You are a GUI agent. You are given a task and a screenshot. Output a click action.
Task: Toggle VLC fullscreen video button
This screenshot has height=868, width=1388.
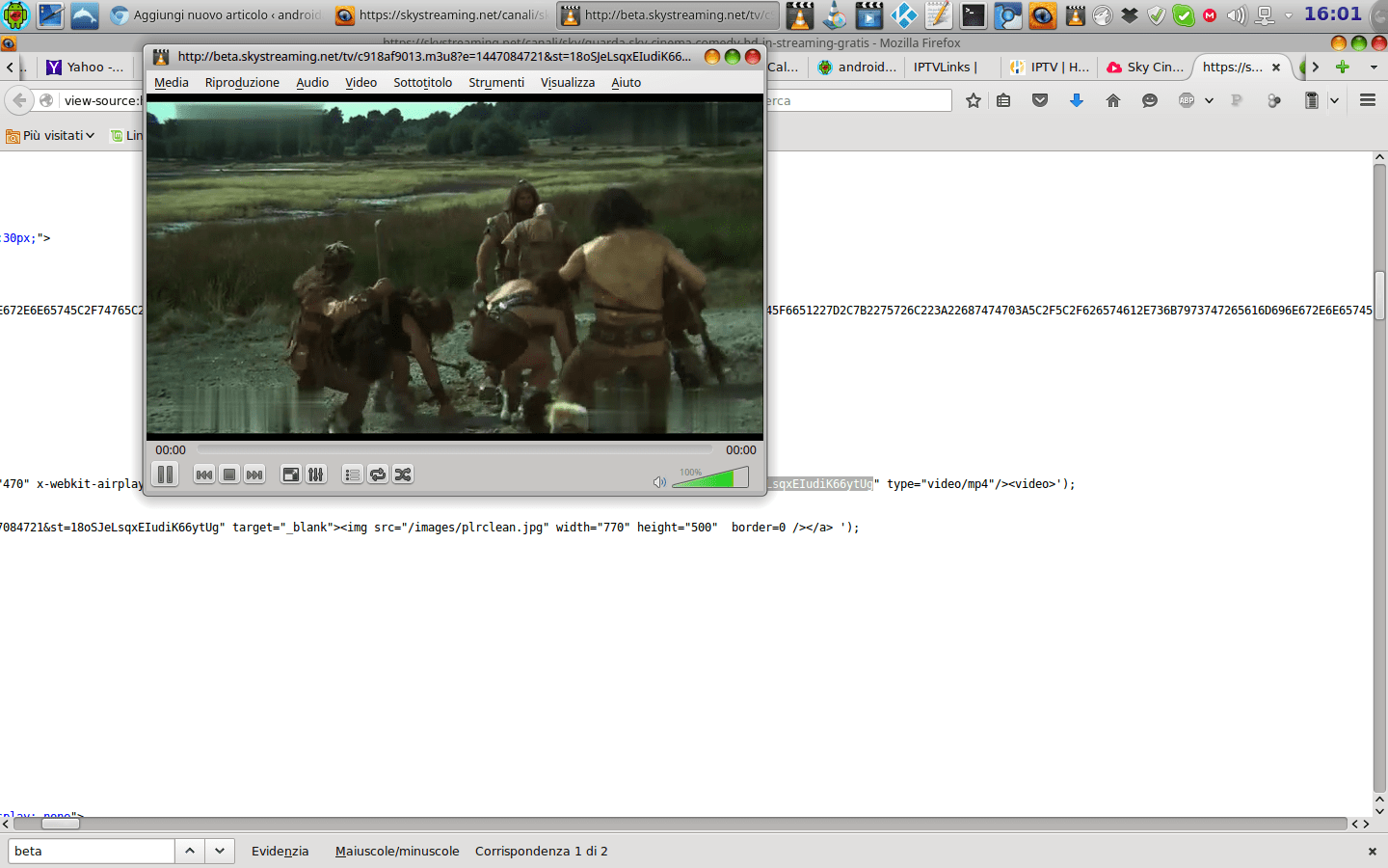(291, 475)
